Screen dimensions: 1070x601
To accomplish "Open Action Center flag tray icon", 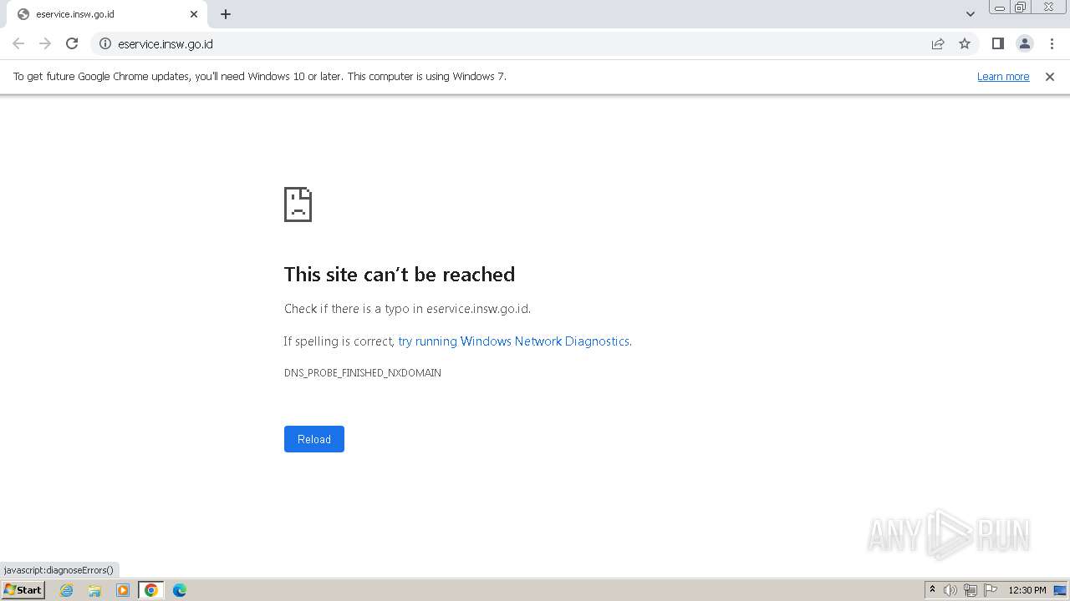I will (991, 590).
